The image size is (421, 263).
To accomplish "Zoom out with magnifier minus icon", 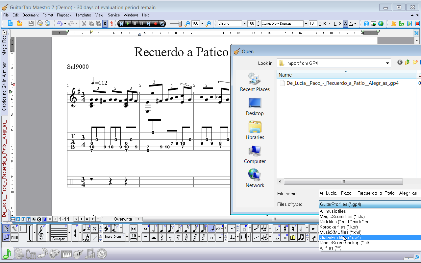I will click(x=187, y=23).
